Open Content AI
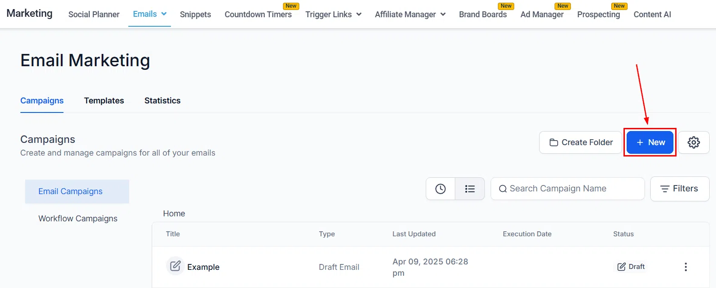The image size is (716, 288). pyautogui.click(x=652, y=15)
